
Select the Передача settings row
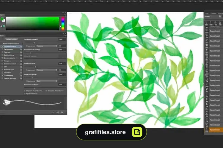click(x=11, y=61)
